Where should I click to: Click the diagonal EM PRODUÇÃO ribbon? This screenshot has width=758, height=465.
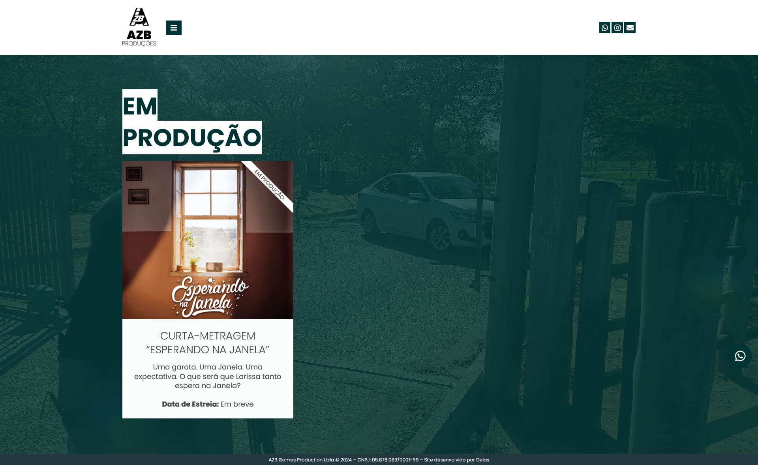coord(270,185)
